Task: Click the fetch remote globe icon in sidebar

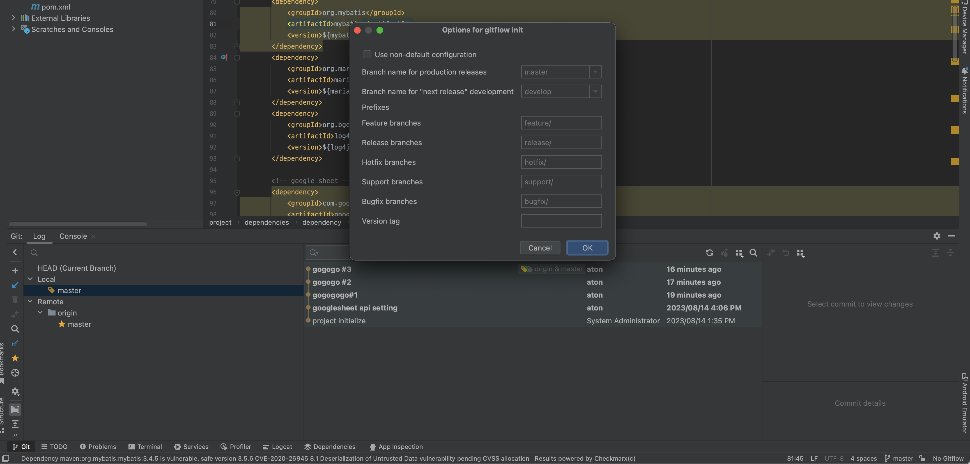Action: point(15,373)
